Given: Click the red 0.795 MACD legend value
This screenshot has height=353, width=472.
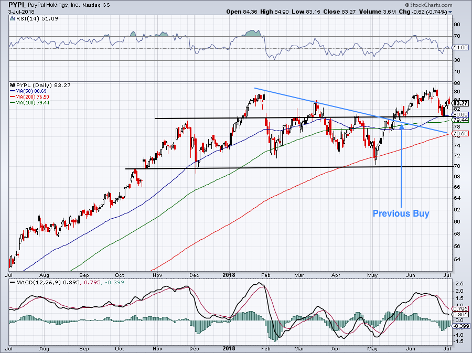Looking at the screenshot, I should click(x=92, y=283).
